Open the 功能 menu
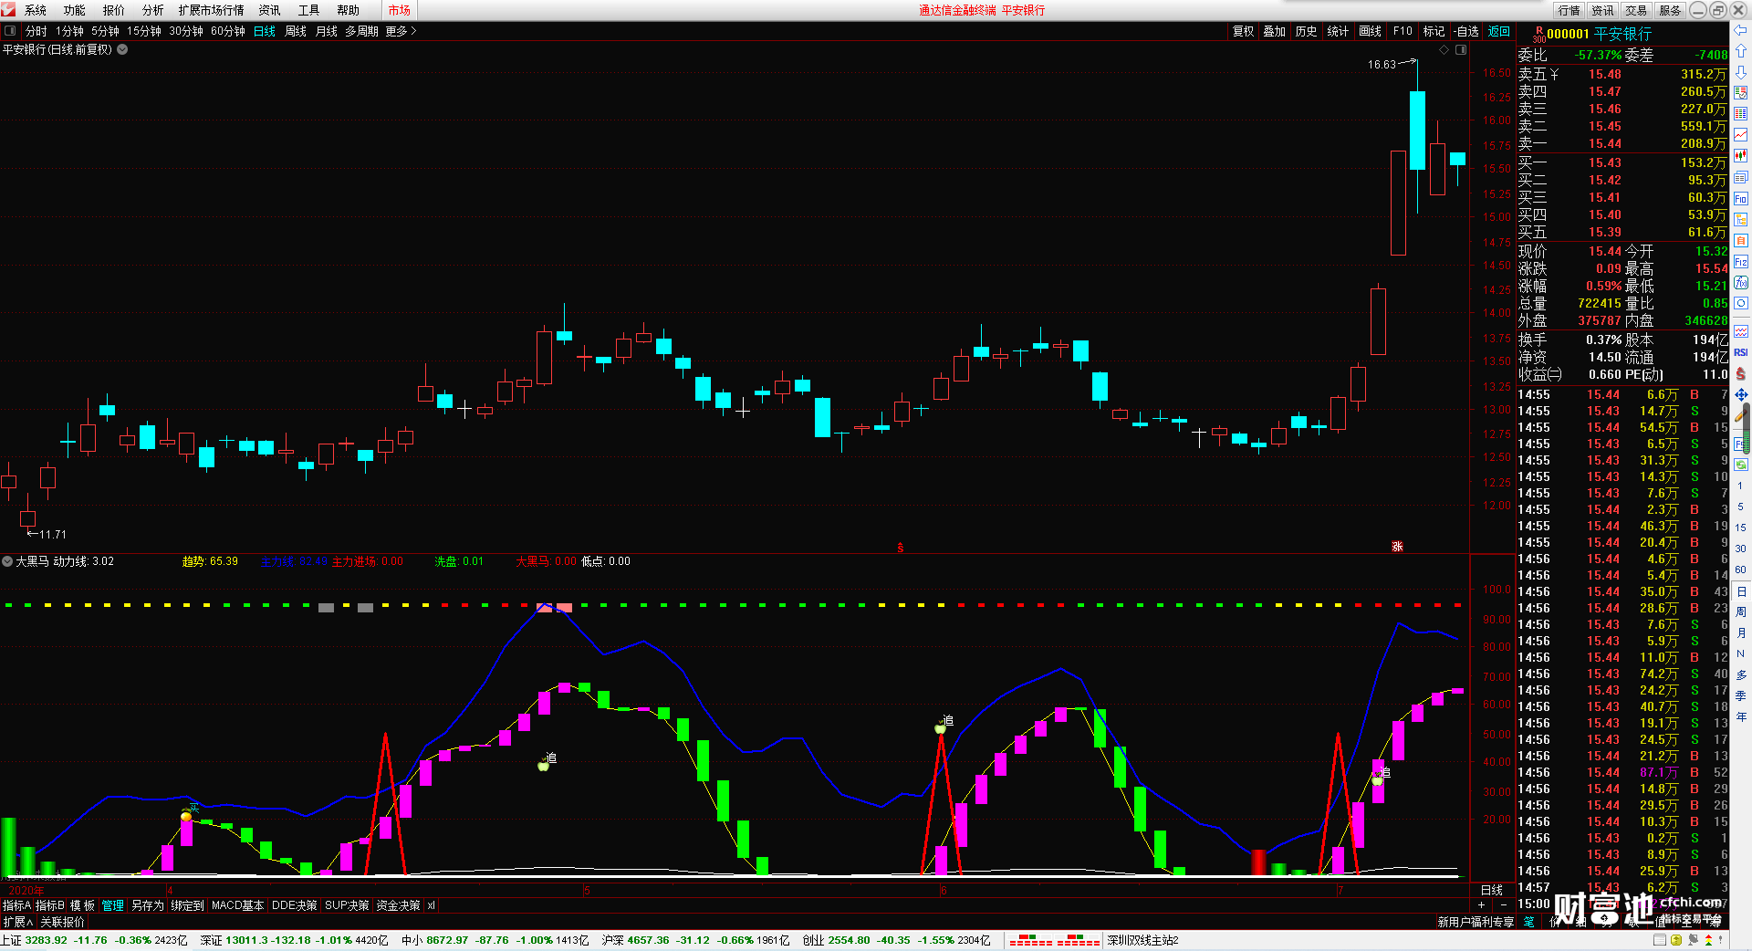This screenshot has height=951, width=1752. (x=75, y=10)
